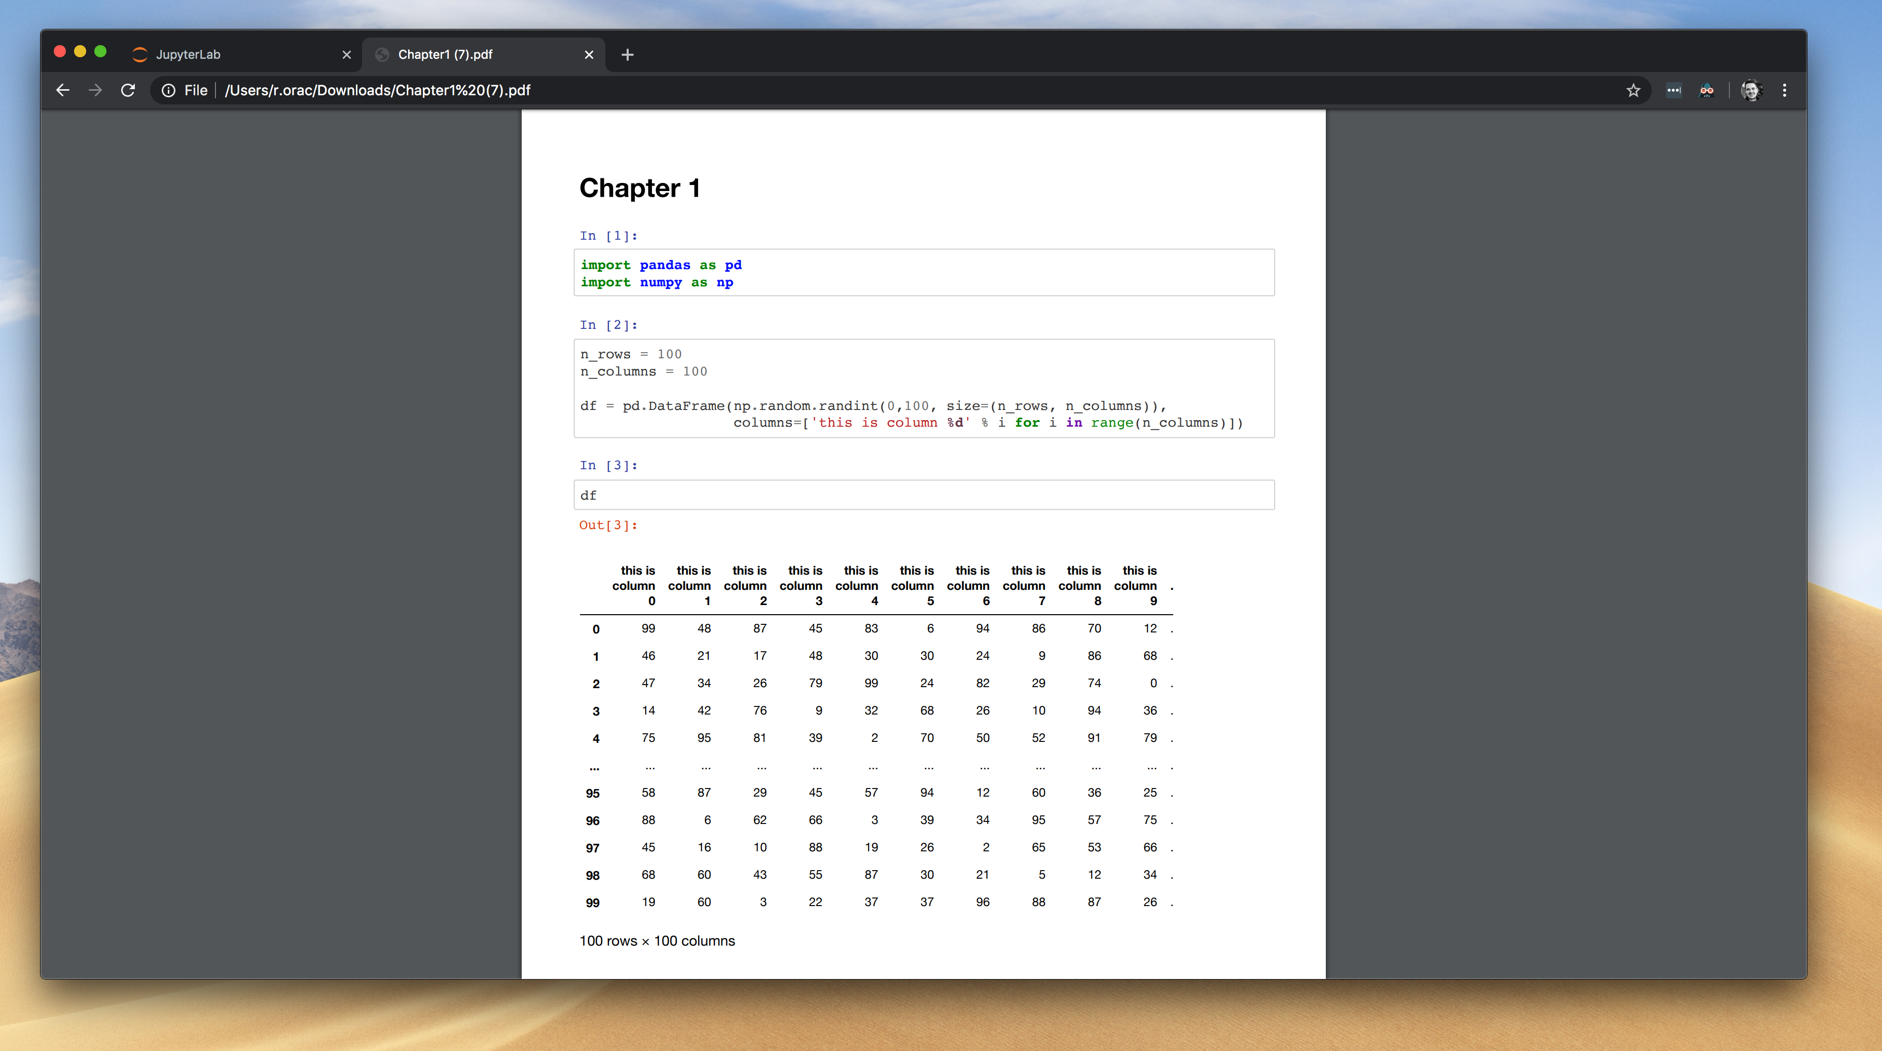Close the JupyterLab tab
The width and height of the screenshot is (1882, 1051).
pyautogui.click(x=346, y=55)
